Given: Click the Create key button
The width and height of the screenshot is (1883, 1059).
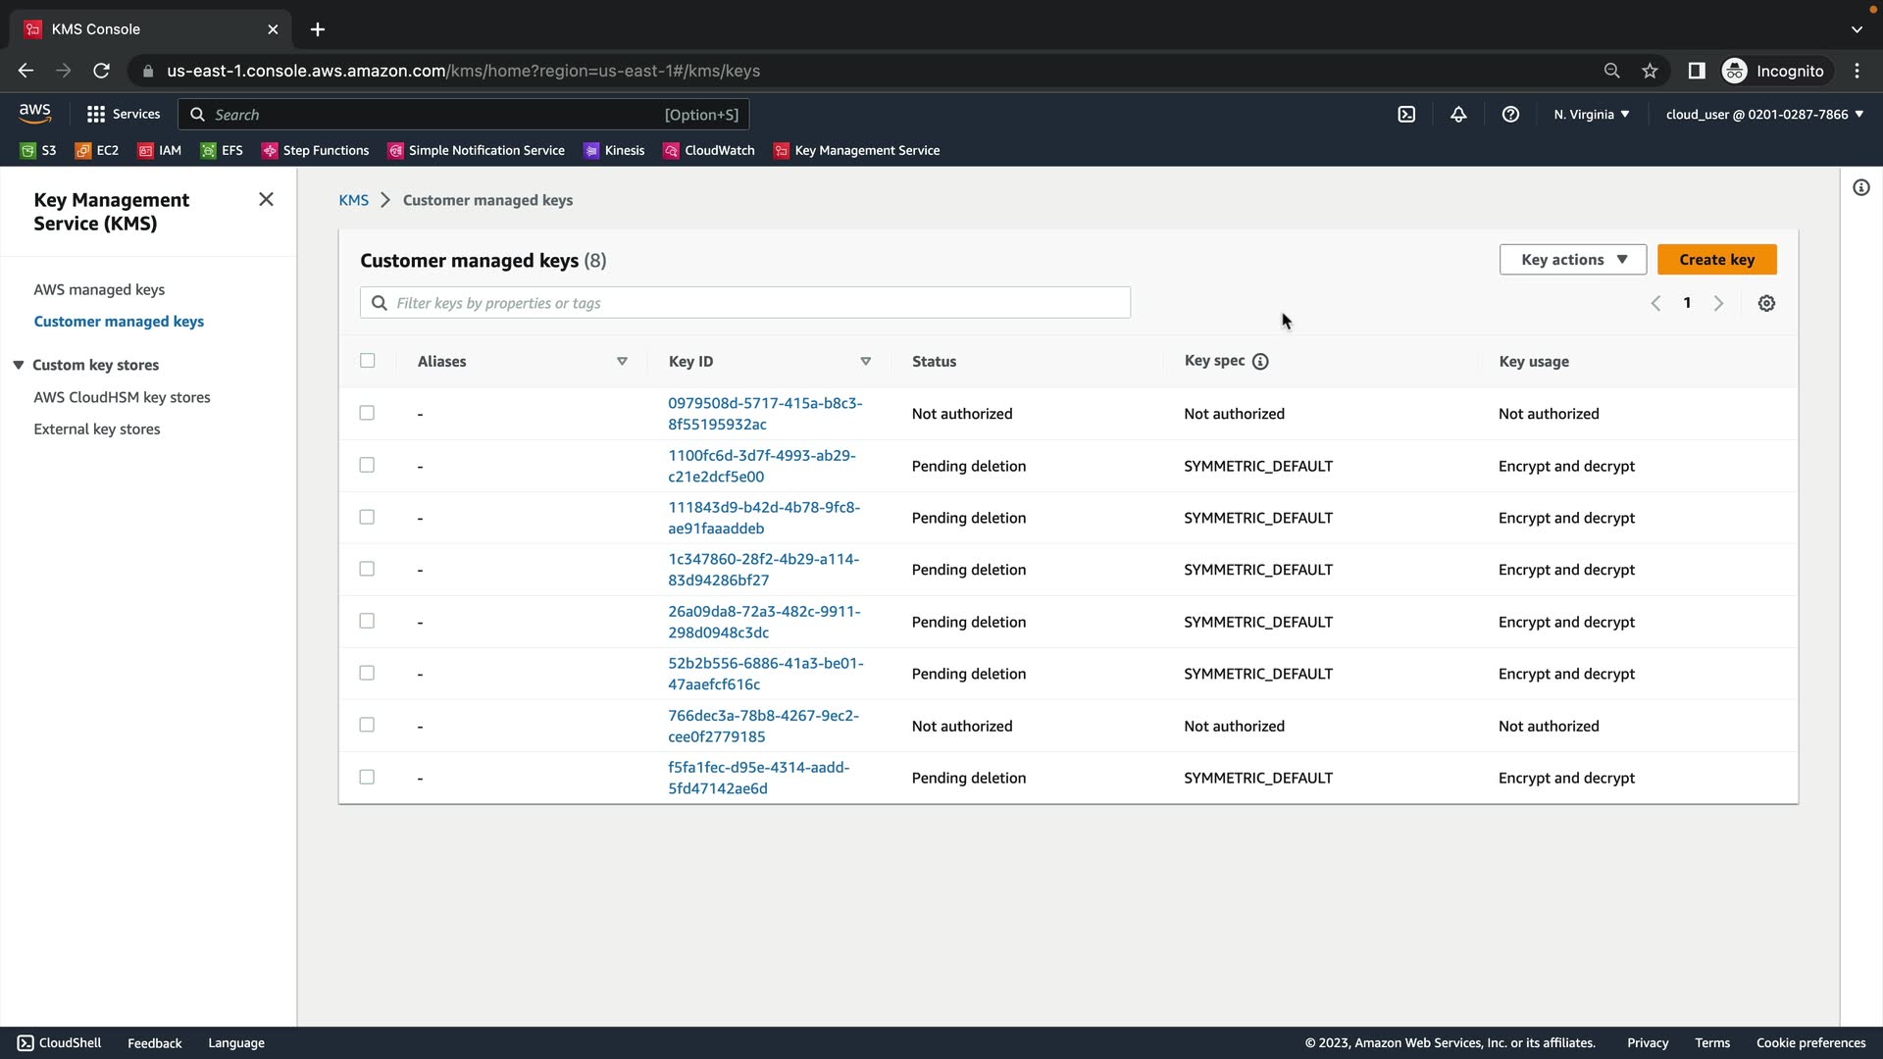Looking at the screenshot, I should click(x=1716, y=260).
